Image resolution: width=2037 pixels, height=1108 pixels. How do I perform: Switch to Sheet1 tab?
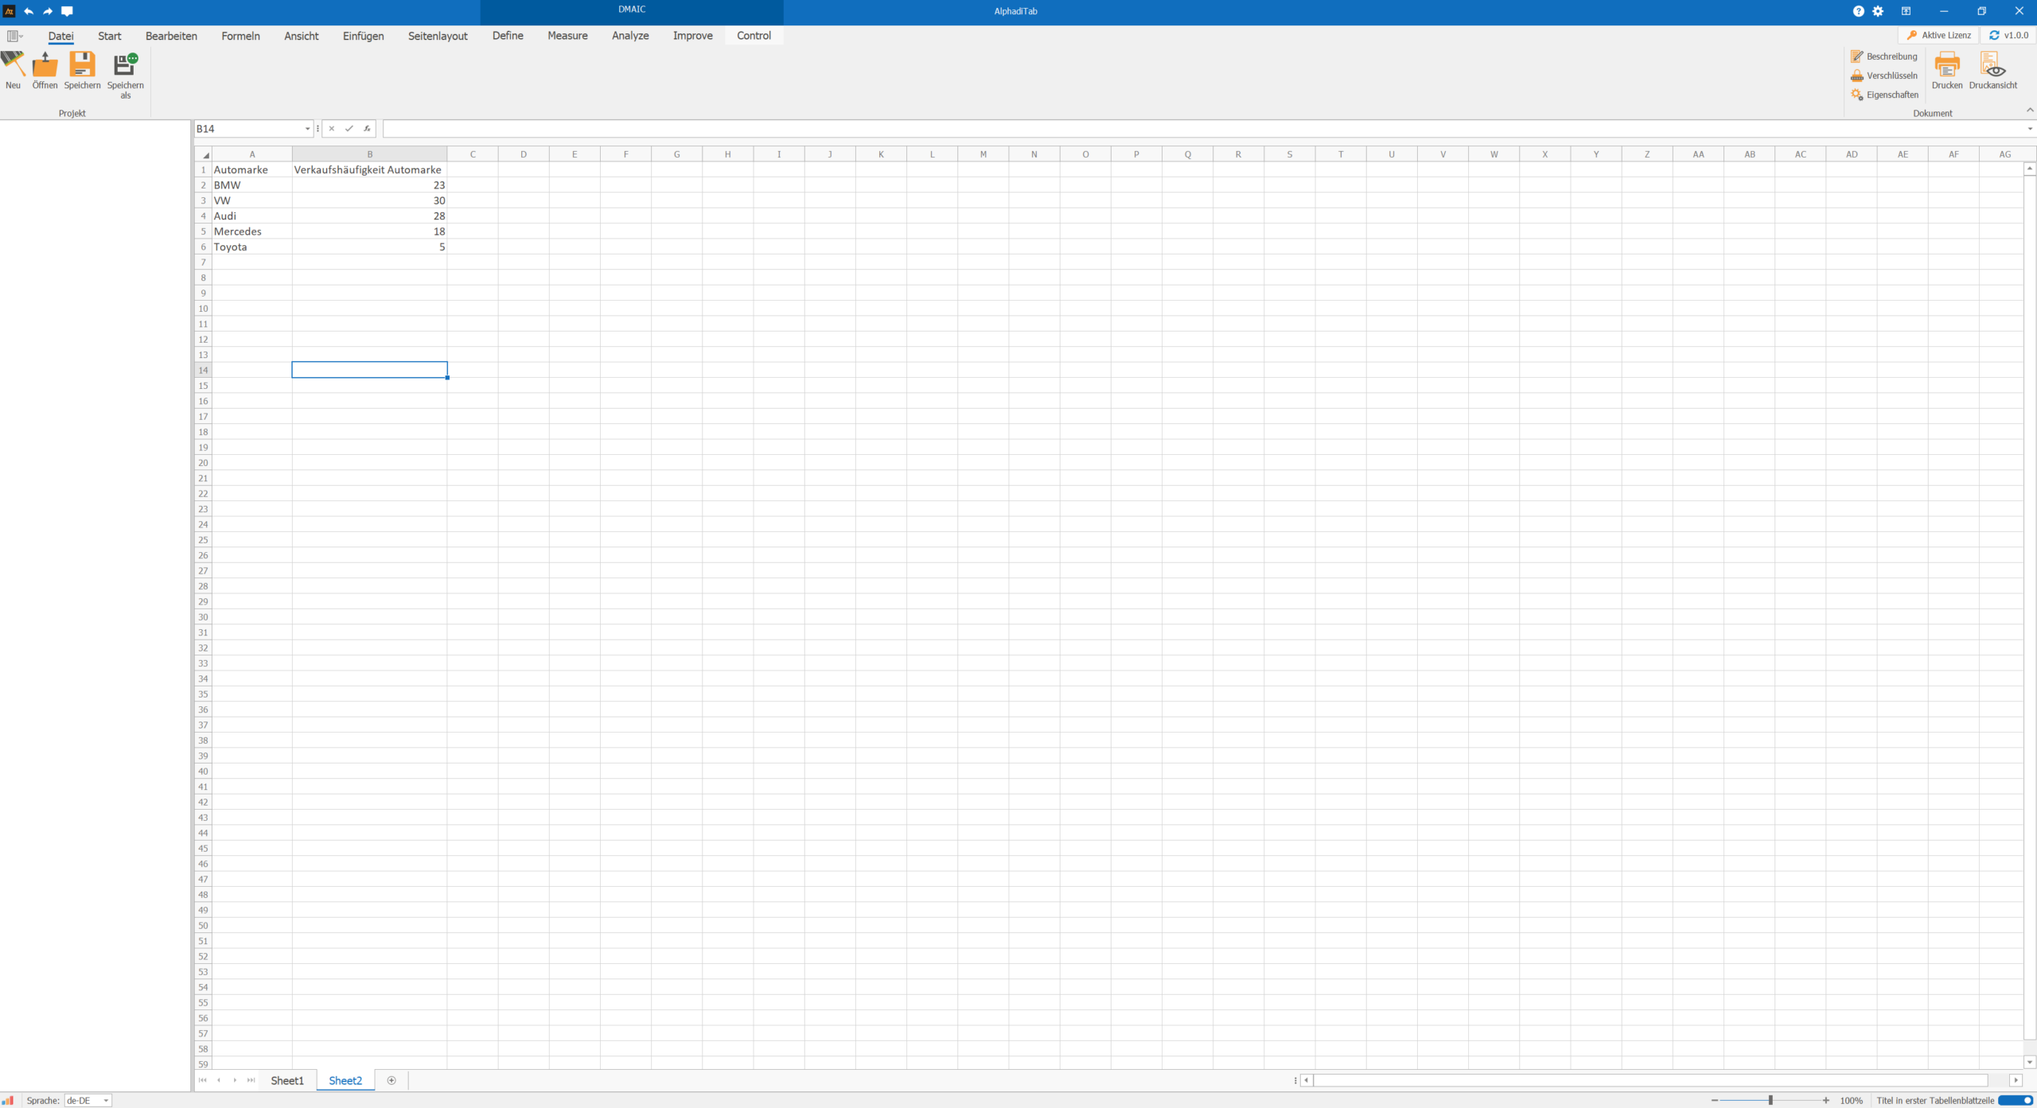[286, 1080]
